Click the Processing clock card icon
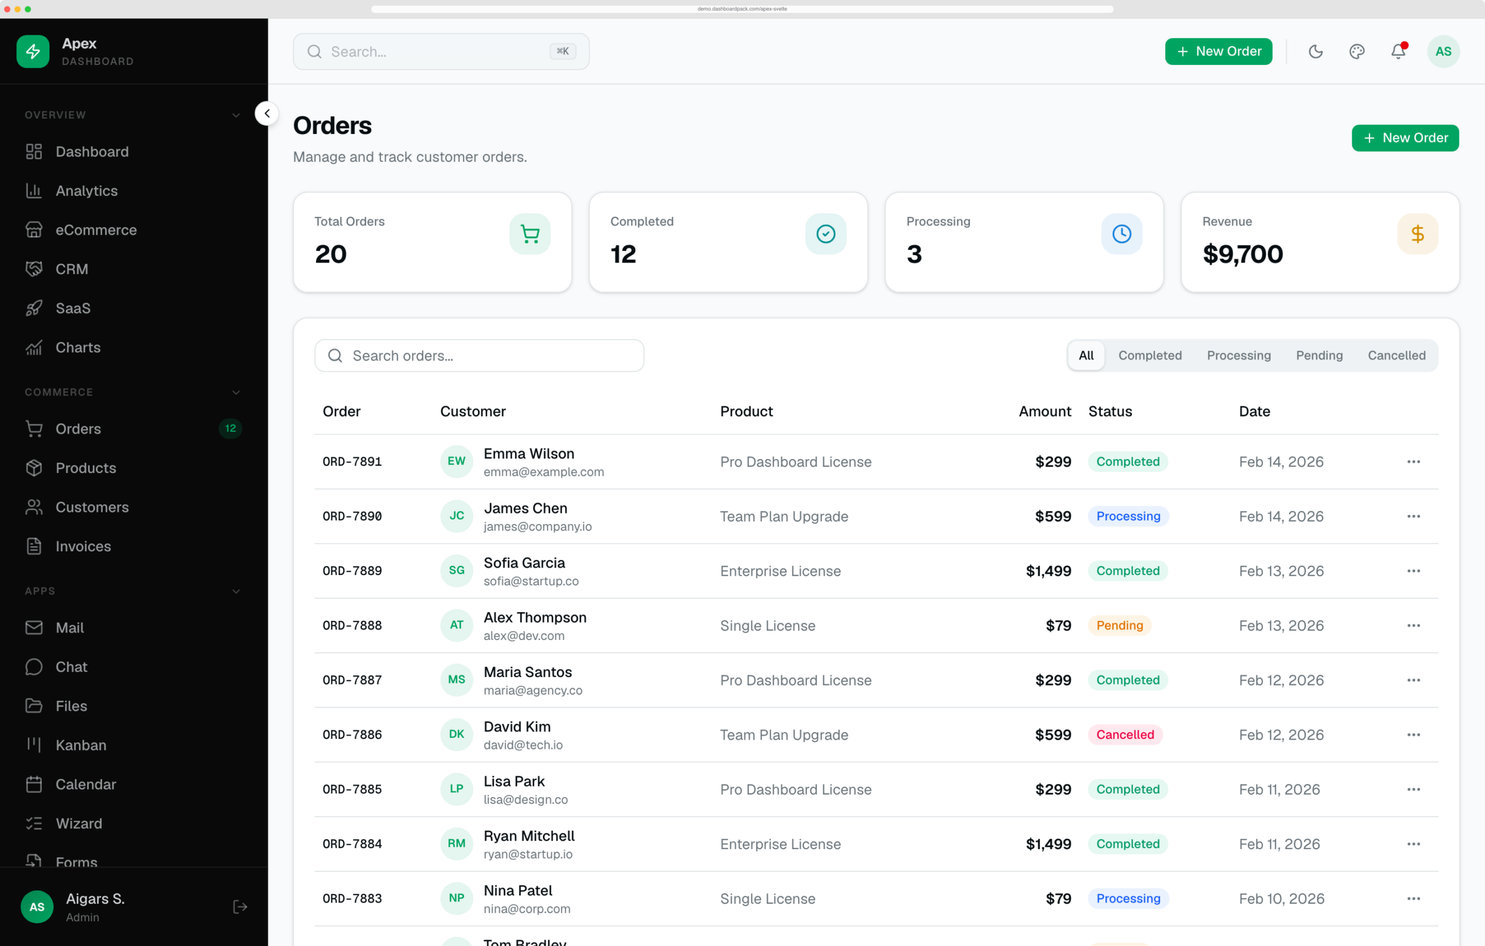This screenshot has width=1485, height=946. pyautogui.click(x=1122, y=234)
